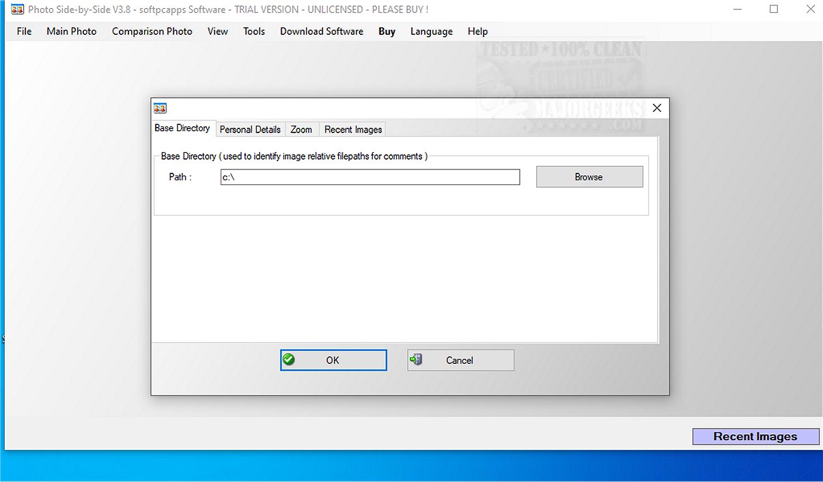
Task: Switch to the Base Directory tab
Action: tap(182, 128)
